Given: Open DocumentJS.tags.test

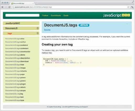Looking at the screenshot, I should 14,97.
